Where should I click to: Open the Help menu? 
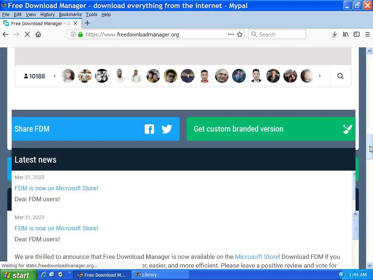click(x=106, y=15)
